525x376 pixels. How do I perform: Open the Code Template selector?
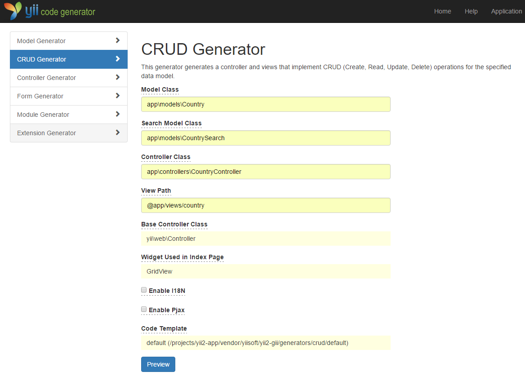265,342
